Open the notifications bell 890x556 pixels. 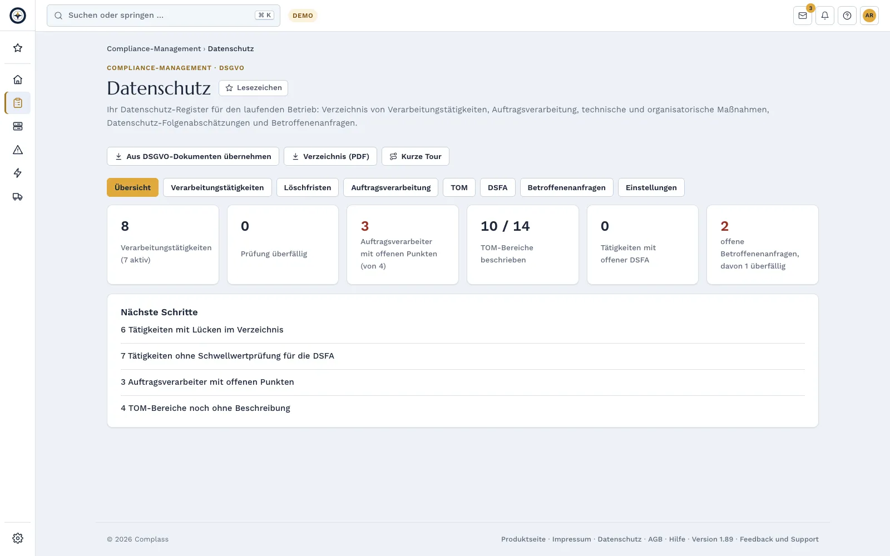[x=825, y=16]
